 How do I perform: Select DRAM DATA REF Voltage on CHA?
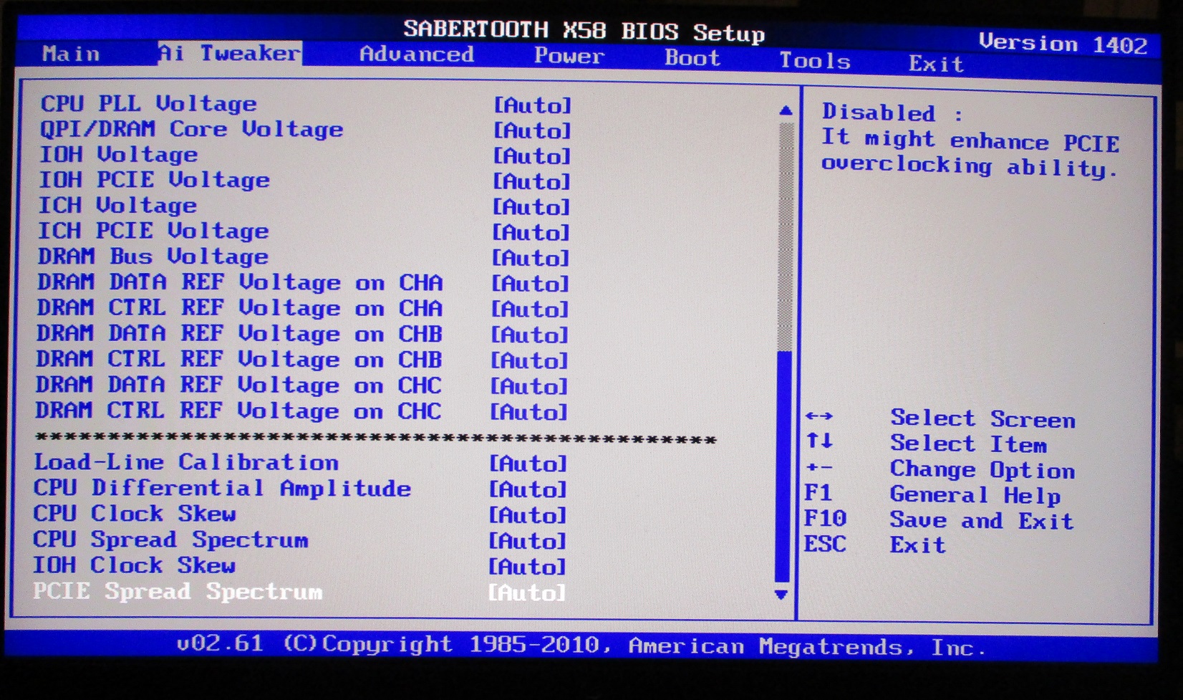[240, 282]
